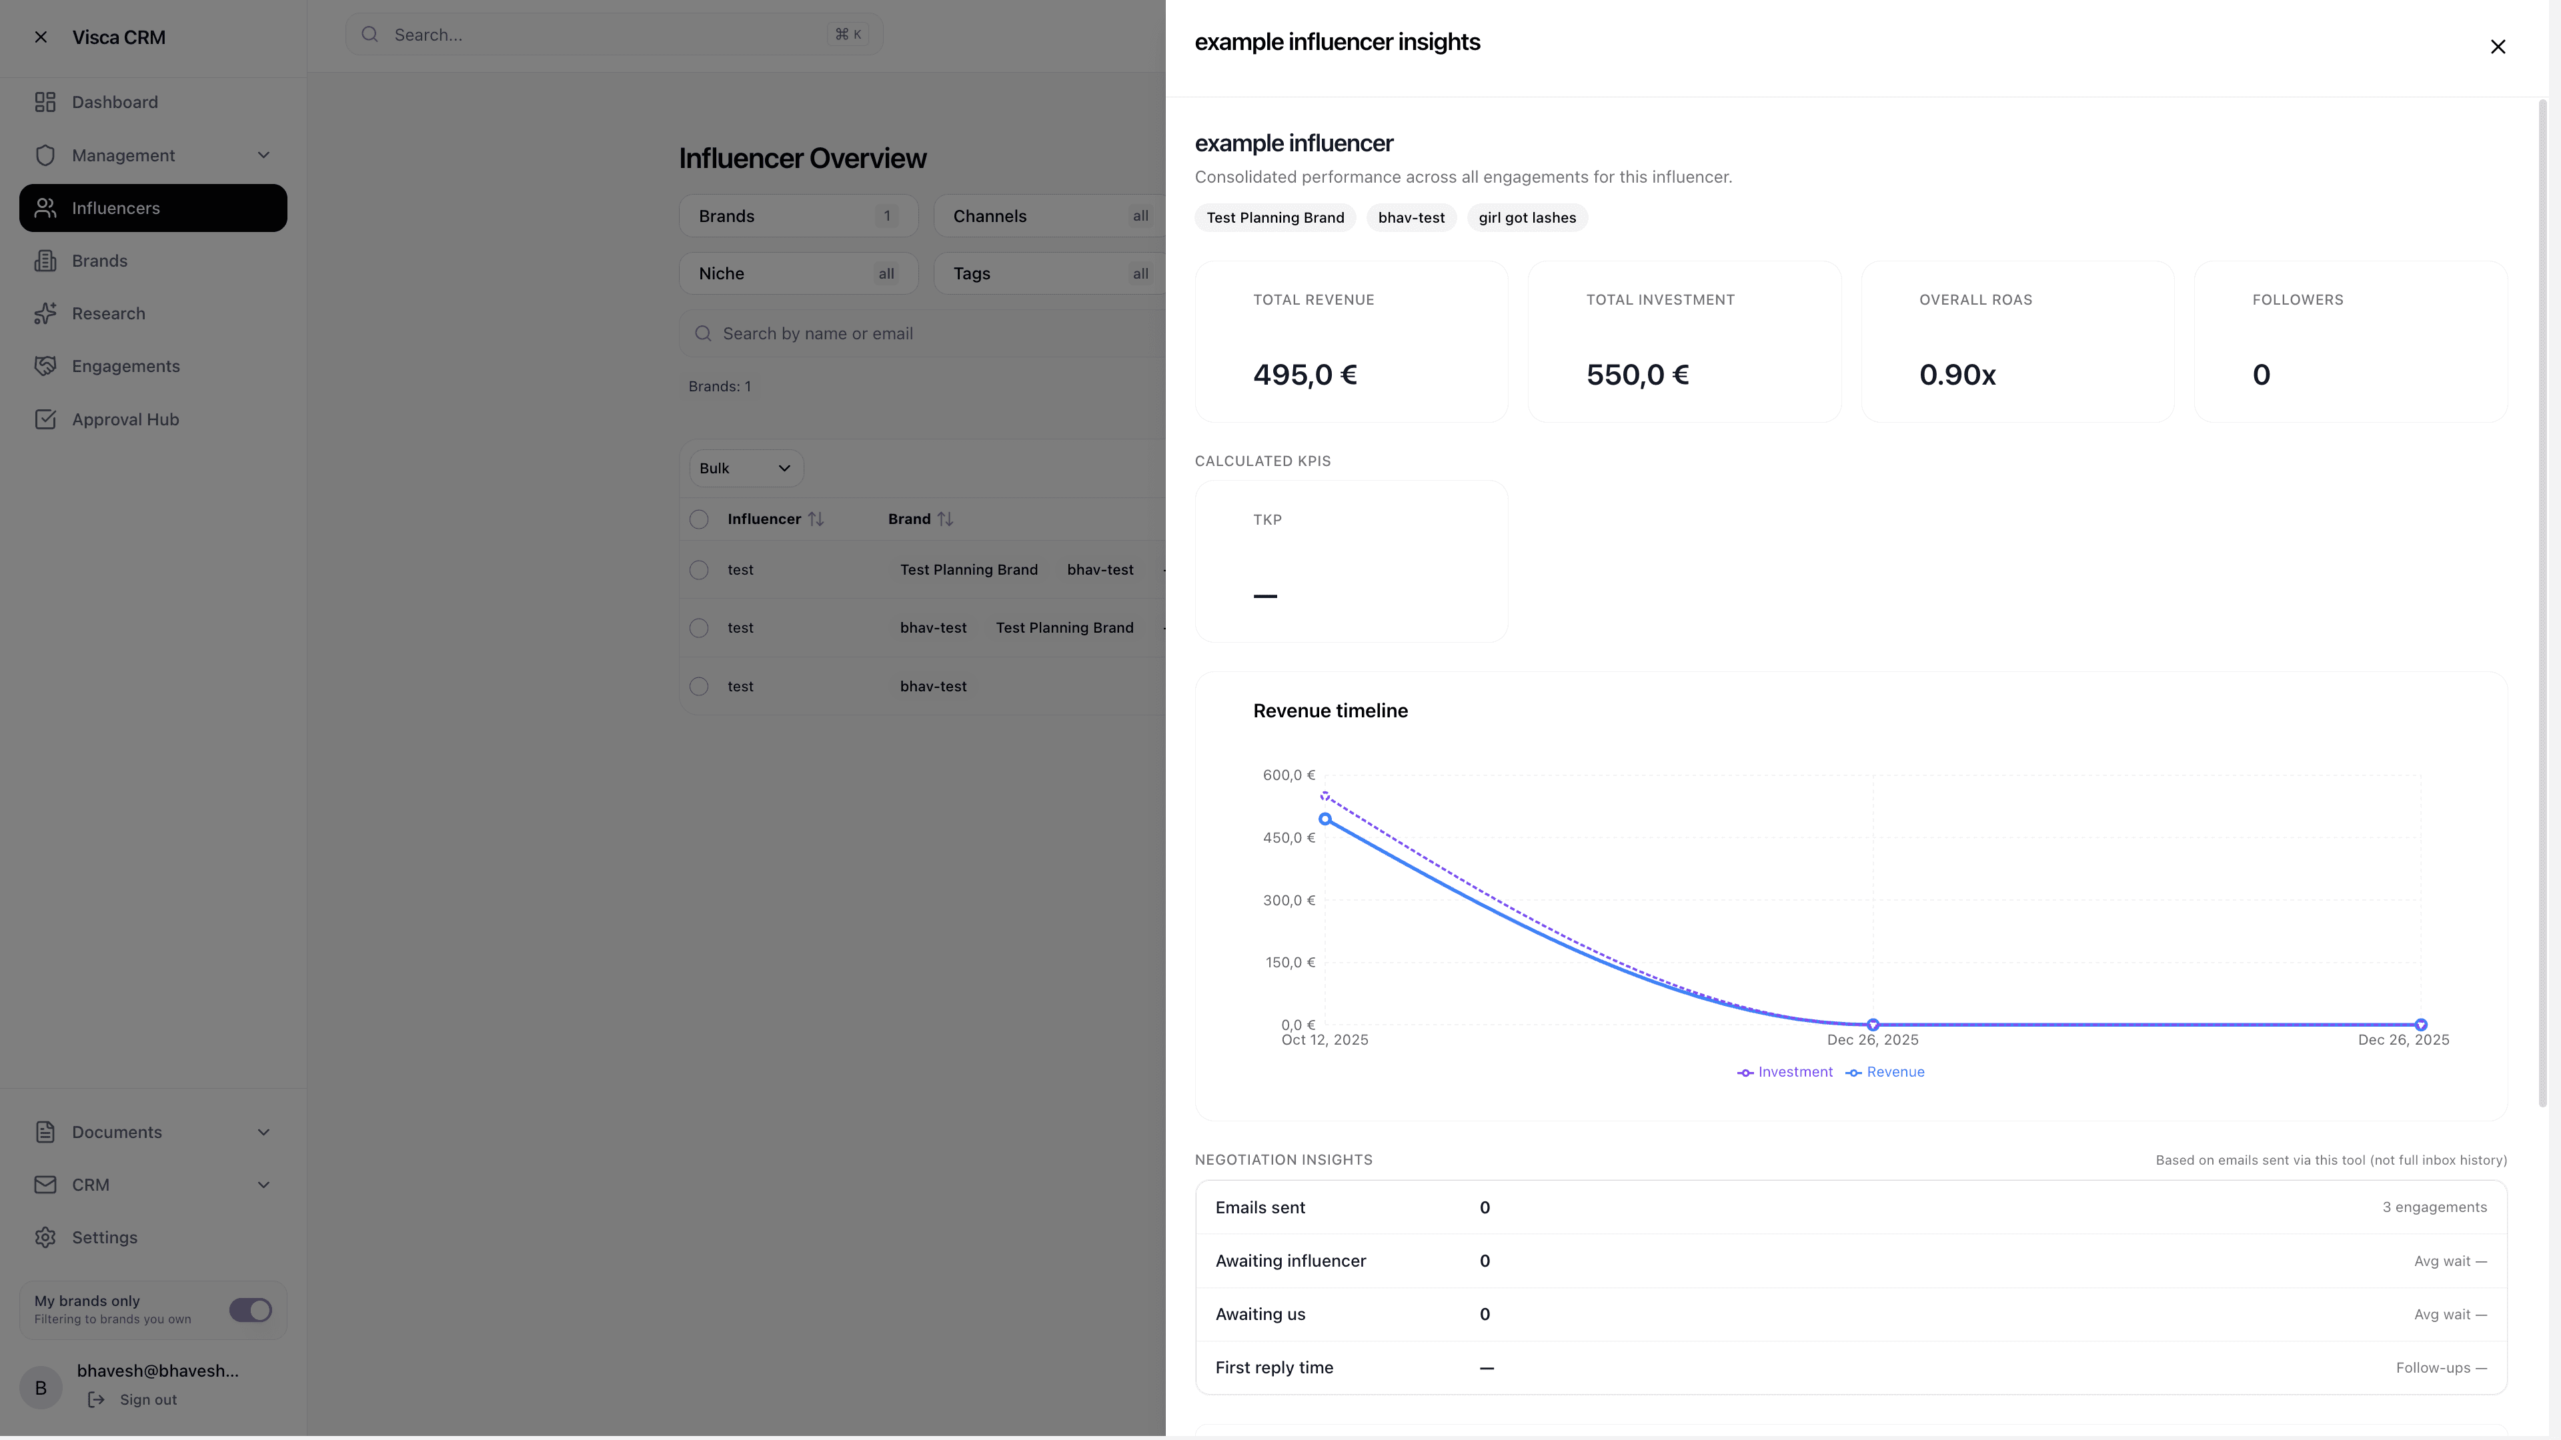Click the 'girl got lashes' tag chip
Viewport: 2561px width, 1440px height.
(1526, 217)
